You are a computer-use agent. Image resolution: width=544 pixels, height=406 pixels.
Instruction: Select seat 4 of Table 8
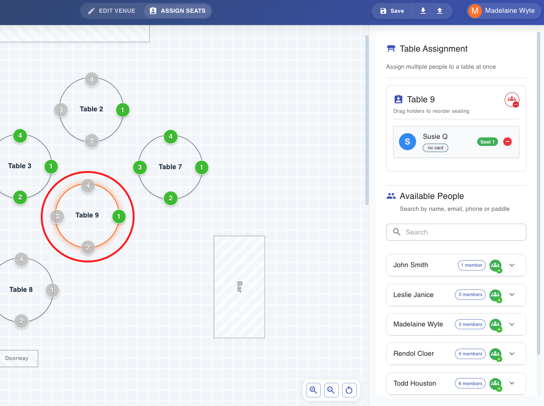click(21, 259)
